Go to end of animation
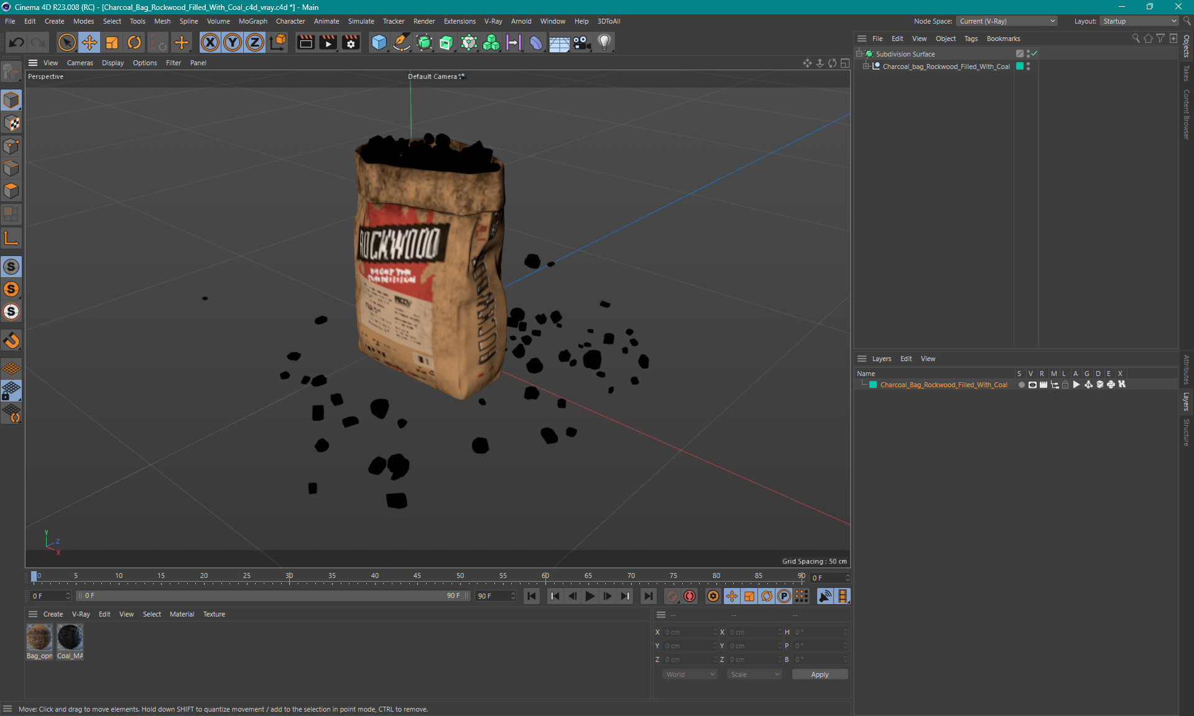Viewport: 1194px width, 716px height. (x=648, y=596)
